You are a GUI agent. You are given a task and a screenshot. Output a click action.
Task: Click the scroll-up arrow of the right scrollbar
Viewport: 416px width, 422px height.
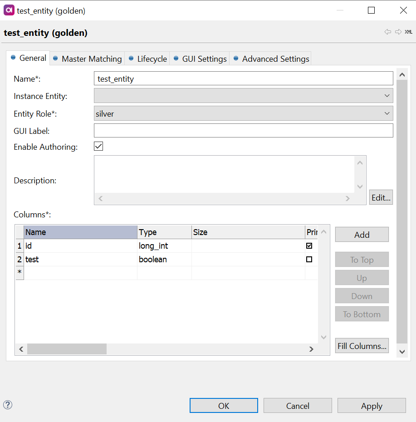tap(402, 74)
